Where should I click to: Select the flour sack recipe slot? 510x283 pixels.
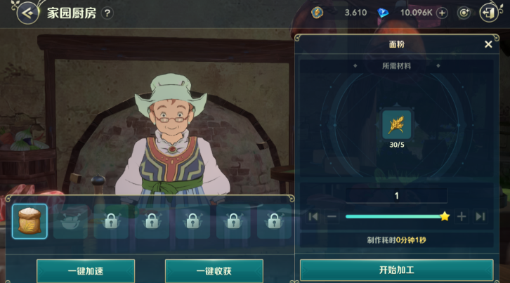click(x=30, y=221)
